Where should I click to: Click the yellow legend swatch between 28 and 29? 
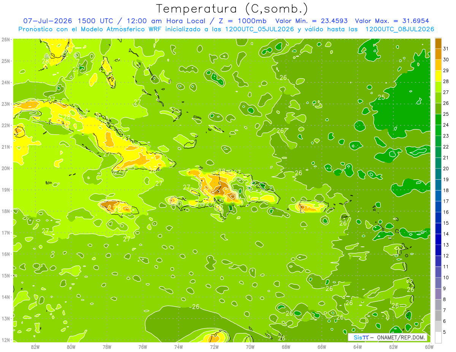(438, 76)
